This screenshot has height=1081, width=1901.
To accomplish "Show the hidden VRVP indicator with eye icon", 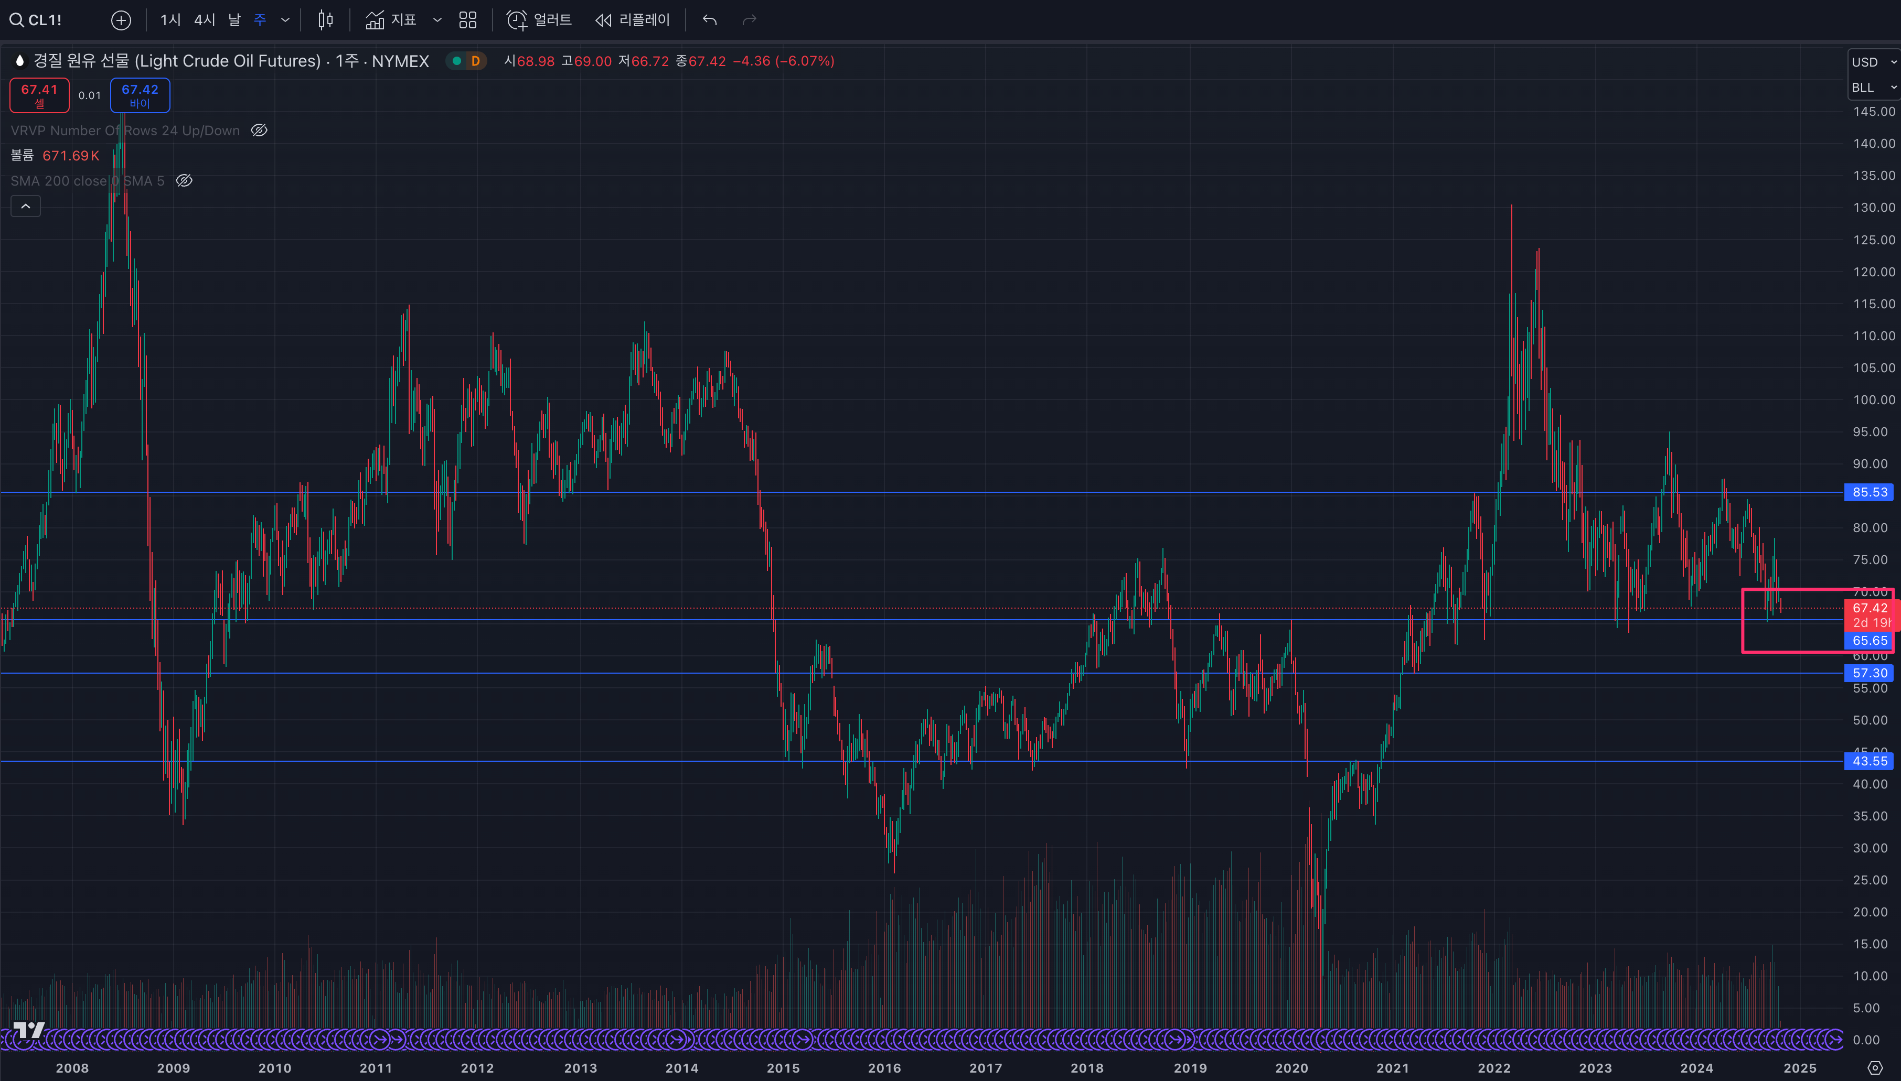I will pyautogui.click(x=259, y=131).
